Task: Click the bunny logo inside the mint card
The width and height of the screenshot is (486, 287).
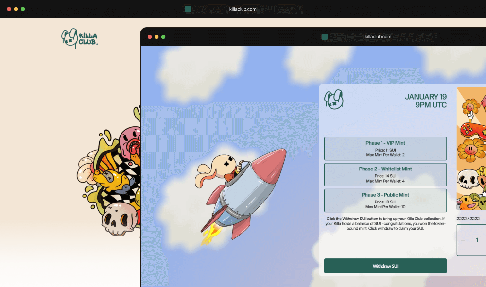Action: point(334,100)
